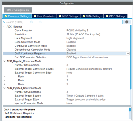Focus the Search (Ctrl+F) field
This screenshot has height=121, width=133.
coord(17,22)
